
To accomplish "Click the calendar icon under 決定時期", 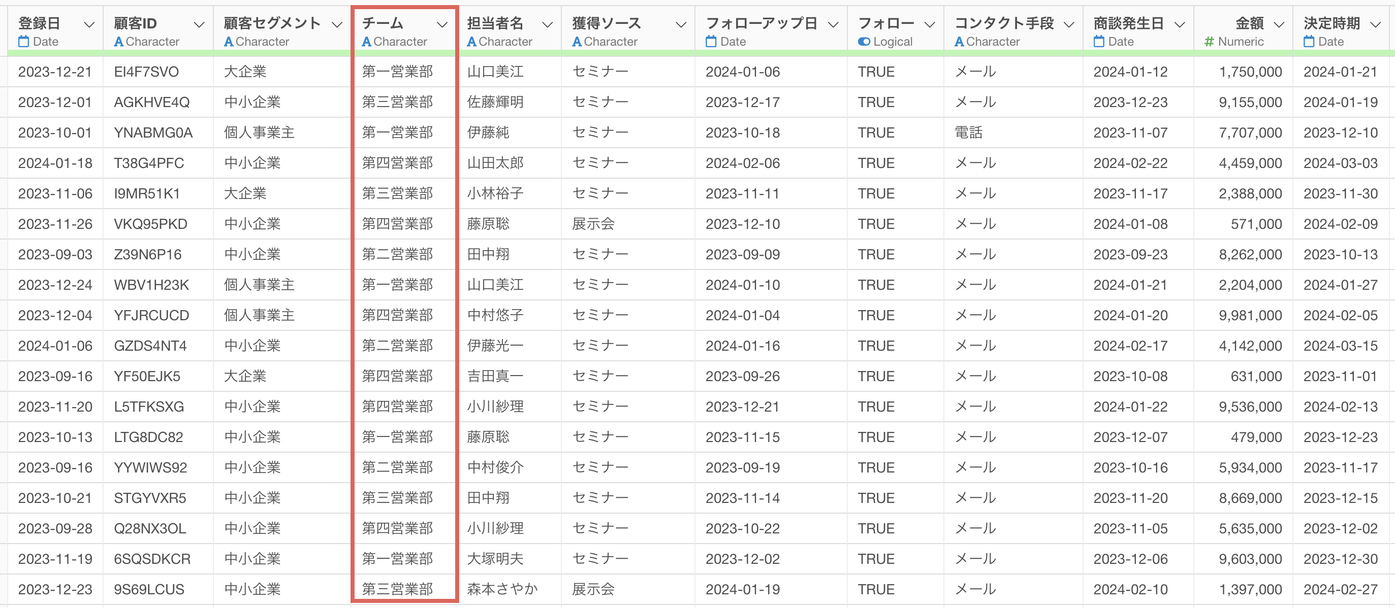I will pyautogui.click(x=1309, y=41).
